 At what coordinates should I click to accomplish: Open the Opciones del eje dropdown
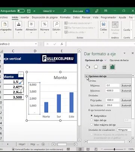click(x=96, y=60)
